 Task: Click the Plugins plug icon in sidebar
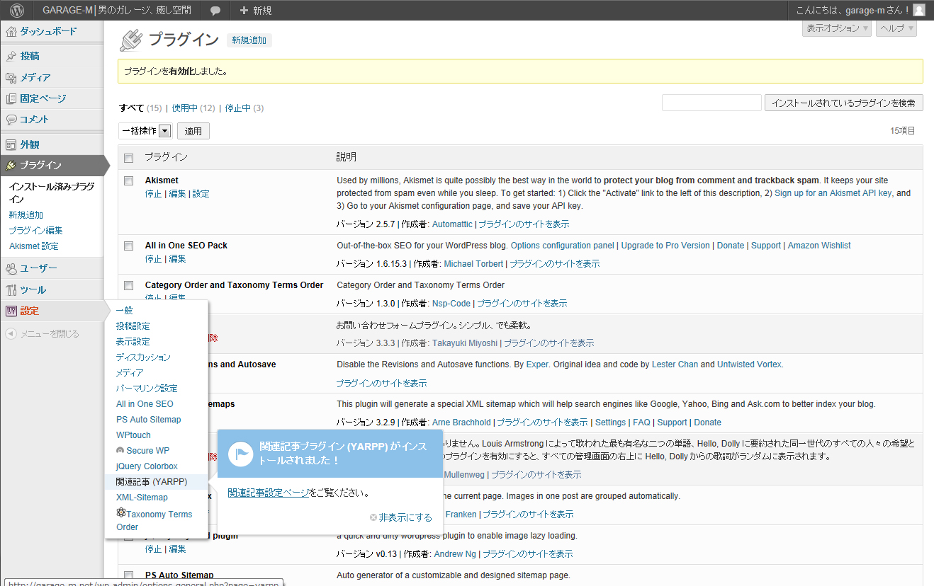(x=11, y=166)
